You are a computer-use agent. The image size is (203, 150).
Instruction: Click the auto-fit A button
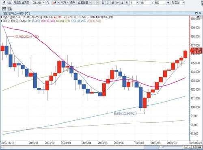coord(194,147)
